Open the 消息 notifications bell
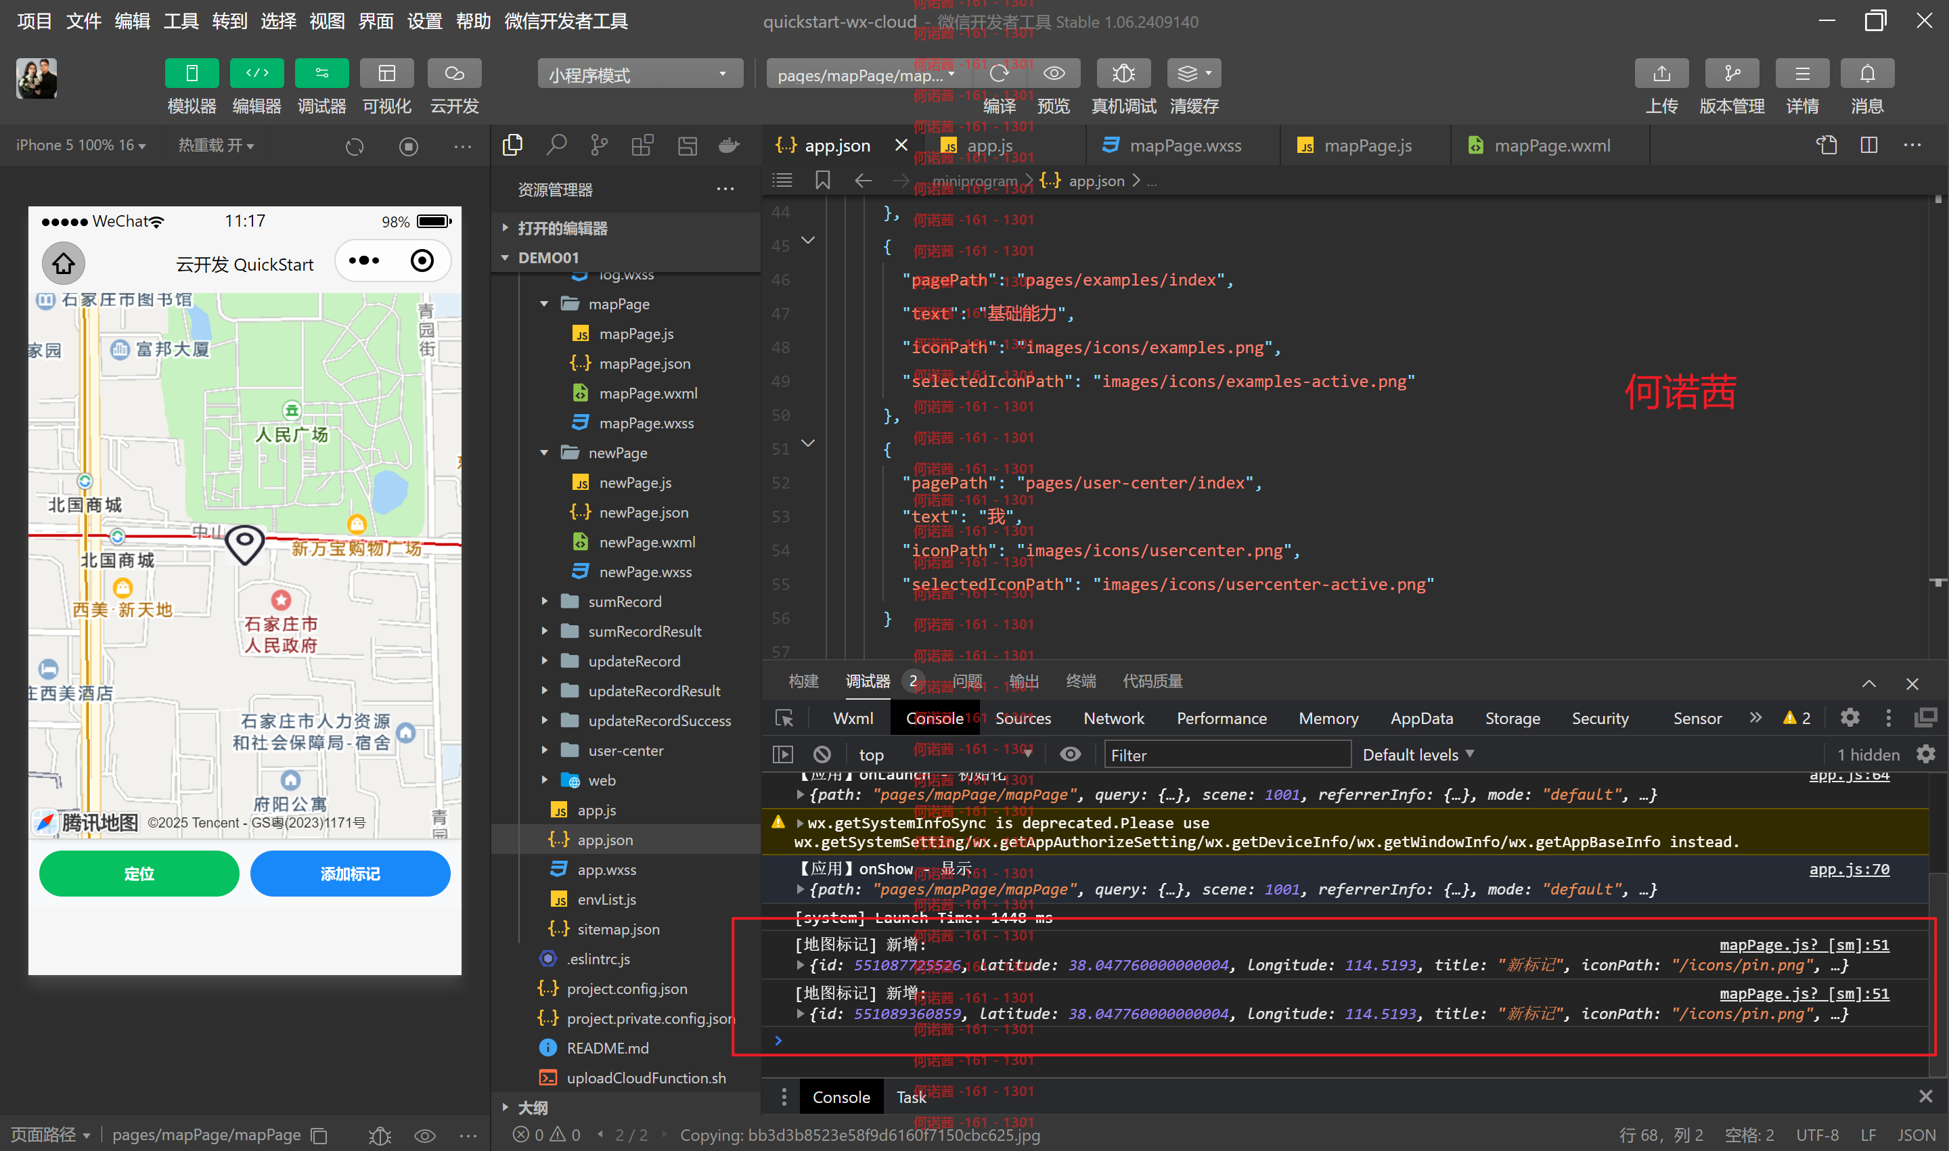This screenshot has height=1151, width=1949. [1868, 74]
